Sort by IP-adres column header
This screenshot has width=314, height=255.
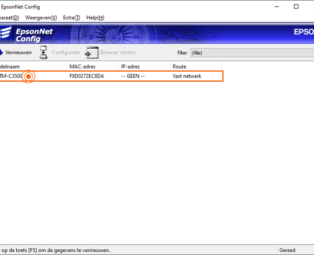click(x=144, y=67)
